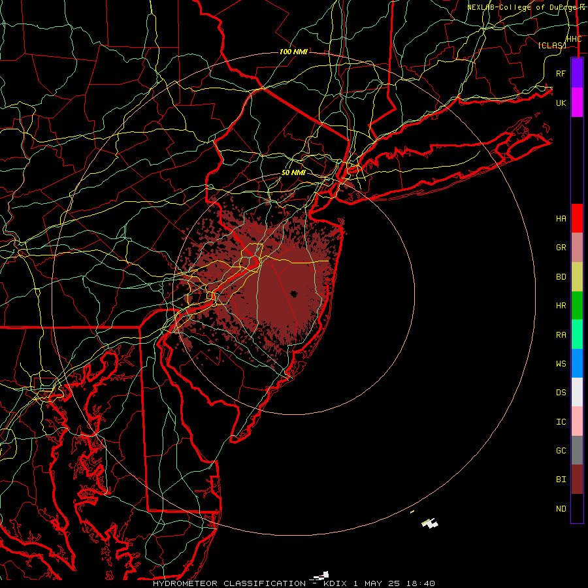Click the BI legend label
Viewport: 588px width, 588px height.
tap(561, 480)
